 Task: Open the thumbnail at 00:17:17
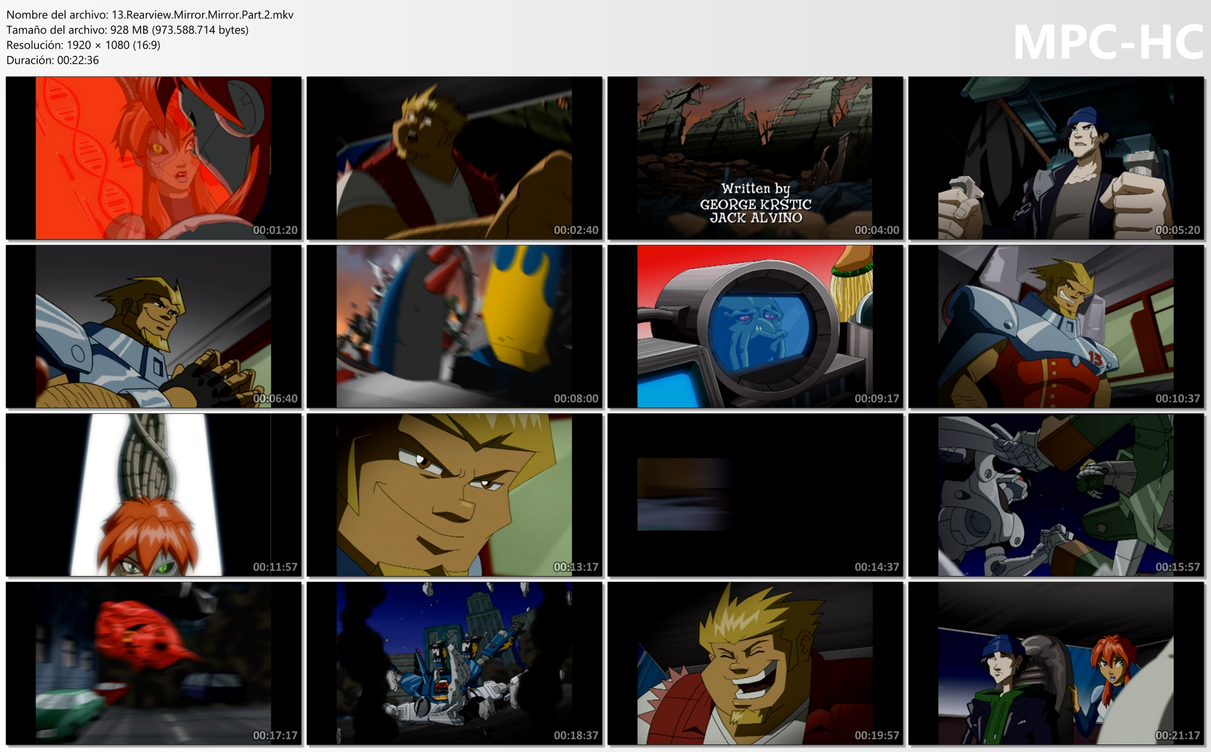[x=153, y=663]
